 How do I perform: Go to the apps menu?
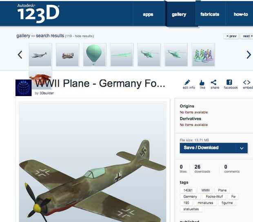tap(148, 14)
